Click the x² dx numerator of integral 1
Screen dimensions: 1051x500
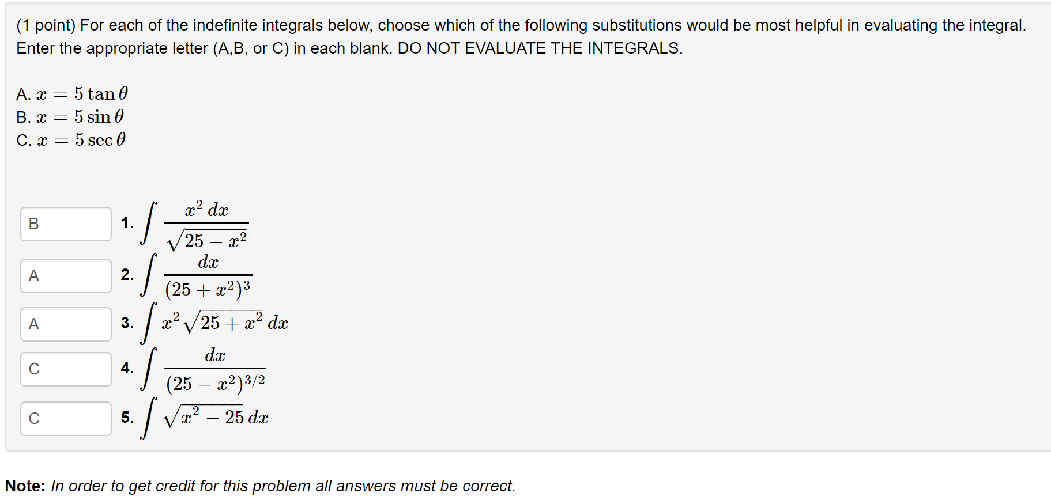(206, 210)
